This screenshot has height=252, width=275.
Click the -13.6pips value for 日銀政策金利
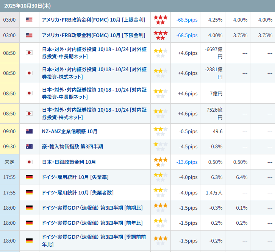[187, 162]
